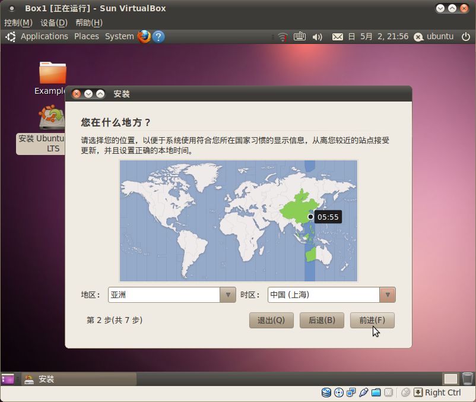476x402 pixels.
Task: Click the VirtualBox hard disk status icon
Action: (326, 392)
